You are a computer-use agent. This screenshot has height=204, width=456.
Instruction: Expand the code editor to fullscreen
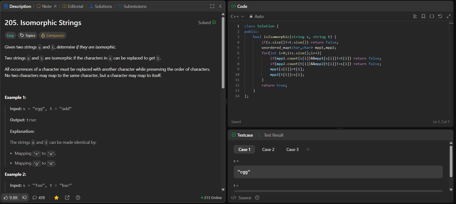(x=449, y=16)
